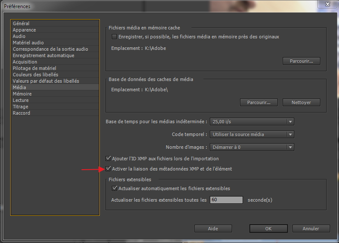Open the Titrage category
Viewport: 339px width, 243px height.
point(55,107)
